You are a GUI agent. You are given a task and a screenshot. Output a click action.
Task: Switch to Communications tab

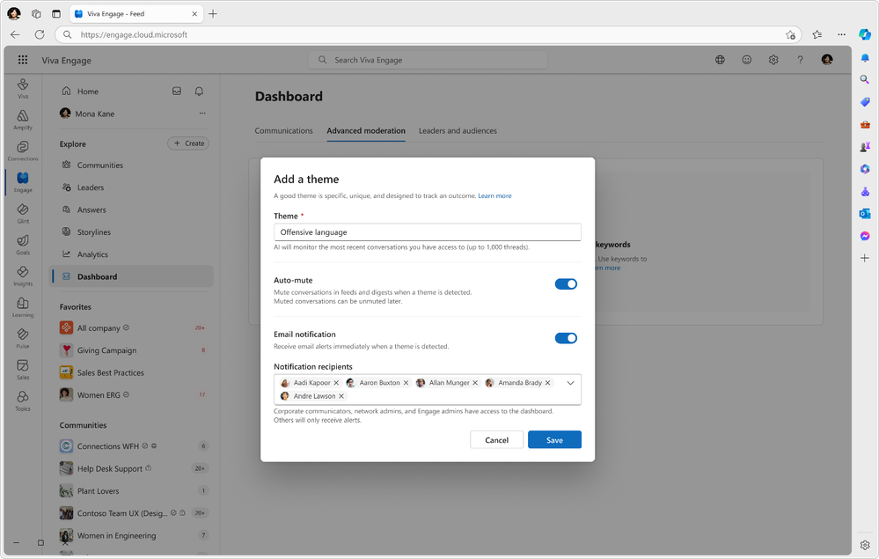coord(283,130)
